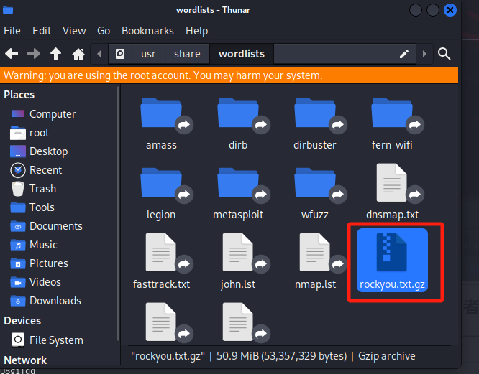
Task: Click the usr path button
Action: tap(148, 54)
